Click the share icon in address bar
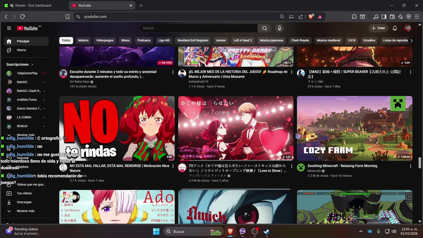This screenshot has height=238, width=423. point(301,17)
